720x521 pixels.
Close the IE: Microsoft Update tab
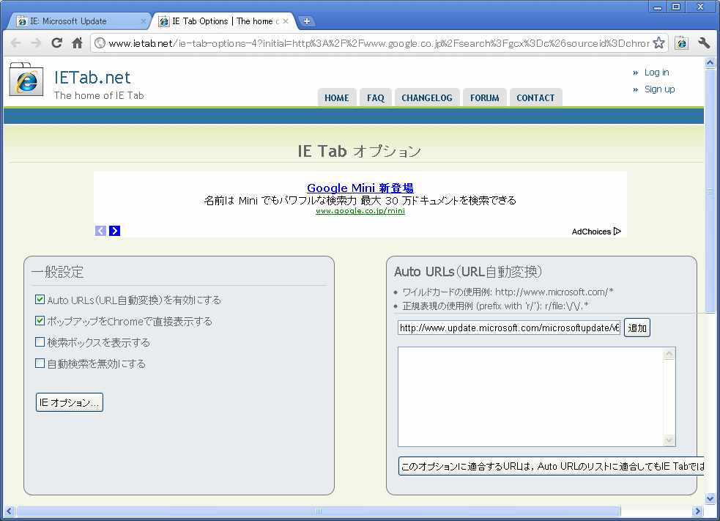(144, 21)
